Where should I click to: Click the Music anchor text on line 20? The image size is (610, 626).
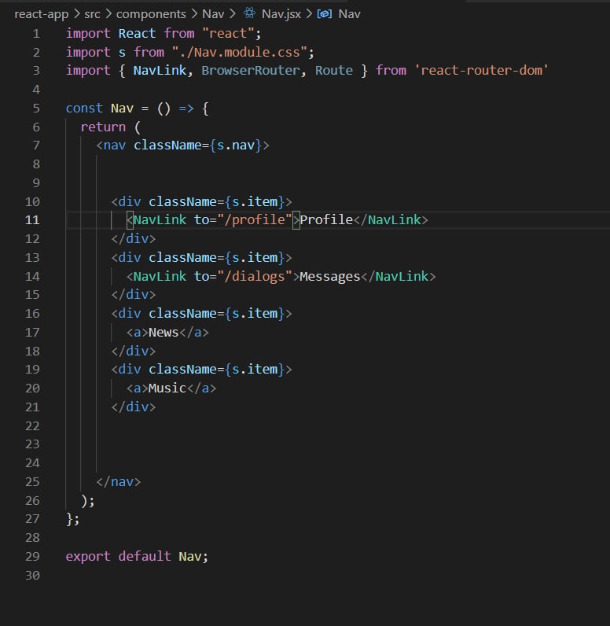point(167,388)
